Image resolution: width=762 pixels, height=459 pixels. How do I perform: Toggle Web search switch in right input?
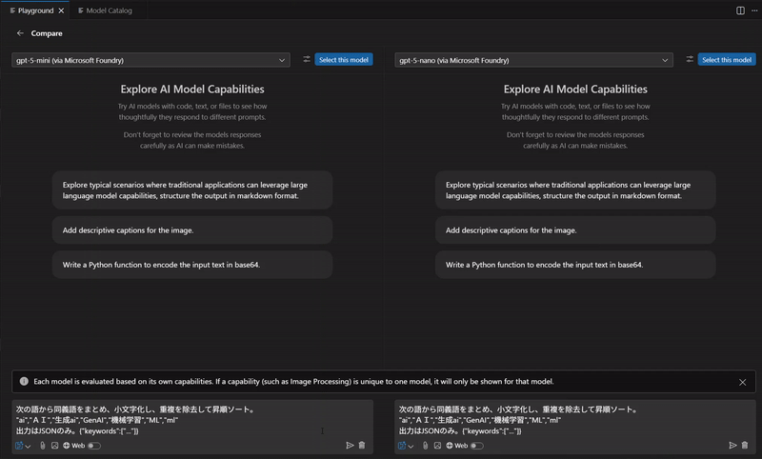477,446
